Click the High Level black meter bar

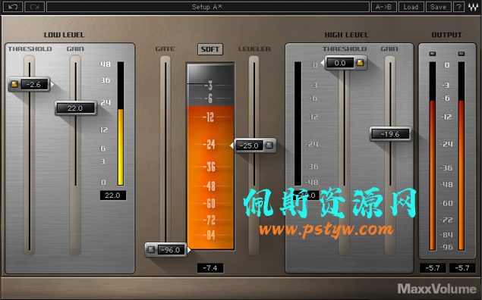(x=298, y=123)
